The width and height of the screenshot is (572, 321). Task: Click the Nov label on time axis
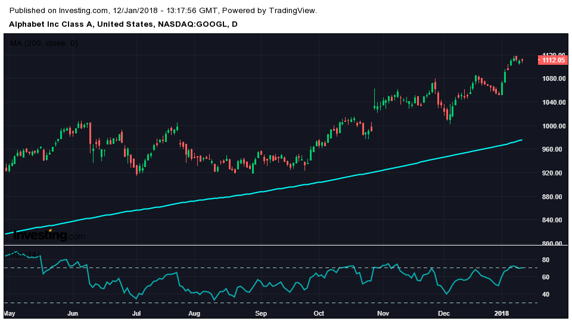[383, 313]
